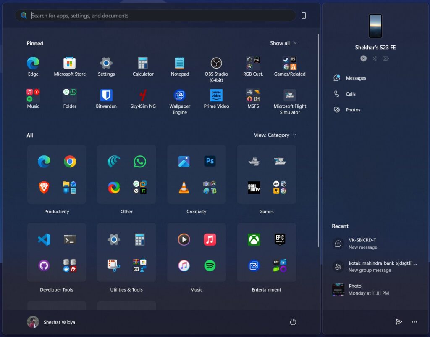Toggle Bluetooth status for the connected phone
This screenshot has height=337, width=430.
pos(375,58)
